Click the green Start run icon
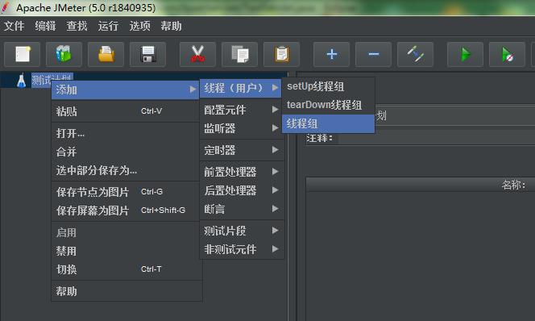The image size is (535, 321). click(x=465, y=54)
